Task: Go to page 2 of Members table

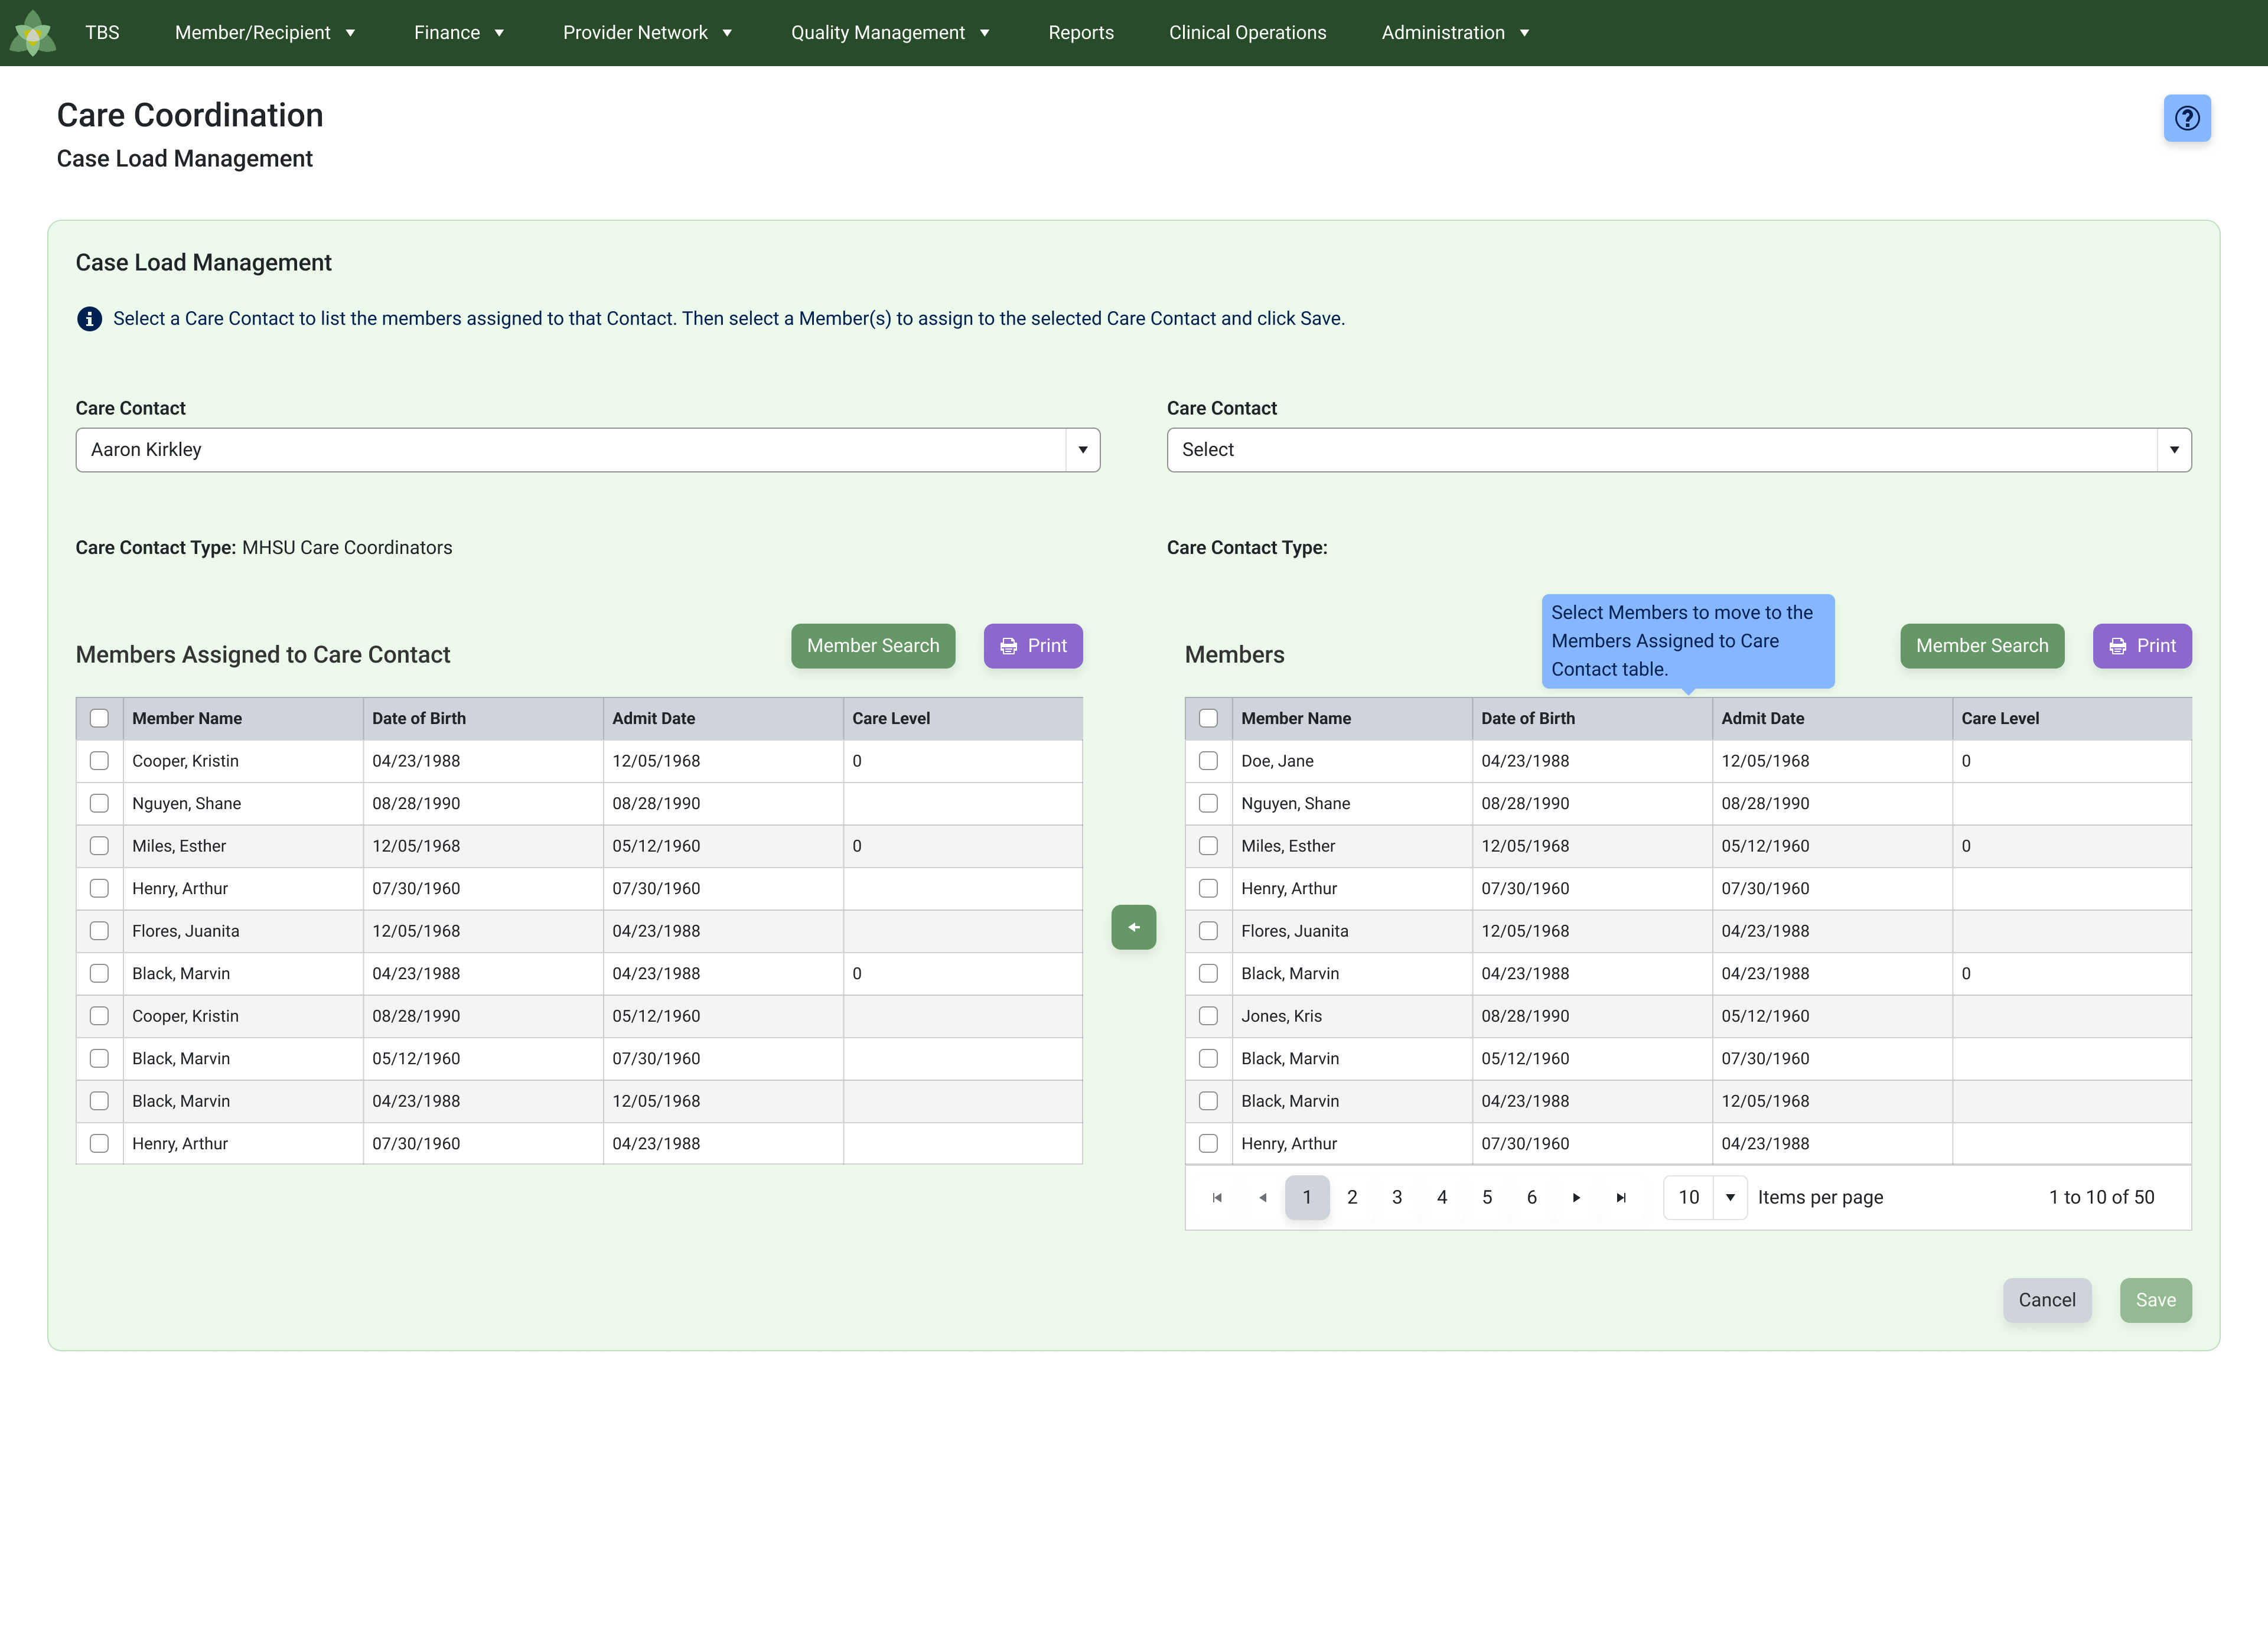Action: [1352, 1197]
